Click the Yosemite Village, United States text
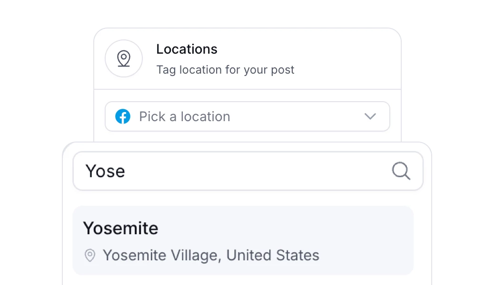The width and height of the screenshot is (495, 285). pos(211,256)
